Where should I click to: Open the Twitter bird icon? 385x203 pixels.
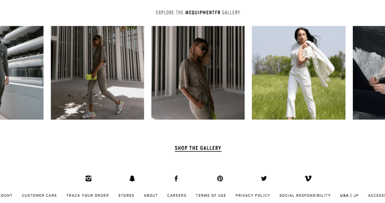[x=264, y=178]
